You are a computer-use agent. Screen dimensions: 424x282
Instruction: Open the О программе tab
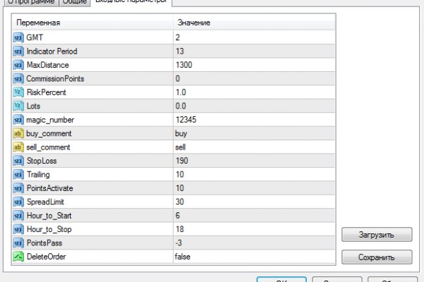click(30, 2)
